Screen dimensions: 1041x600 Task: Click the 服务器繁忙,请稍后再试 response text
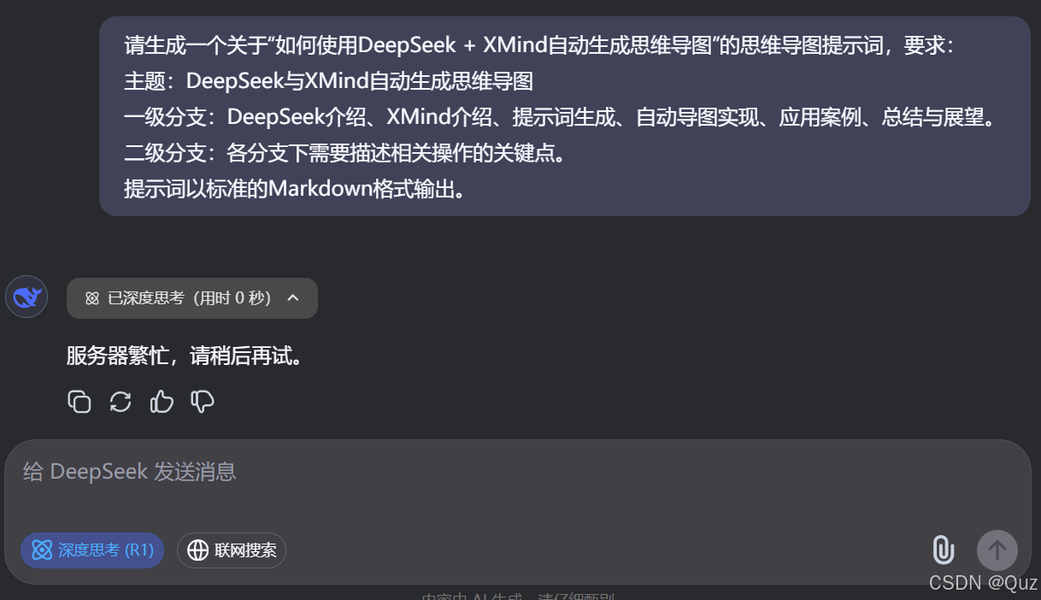[185, 356]
